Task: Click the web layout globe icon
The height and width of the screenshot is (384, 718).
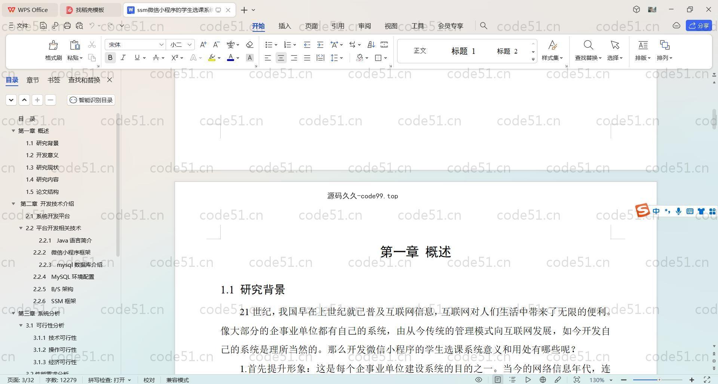Action: 543,380
